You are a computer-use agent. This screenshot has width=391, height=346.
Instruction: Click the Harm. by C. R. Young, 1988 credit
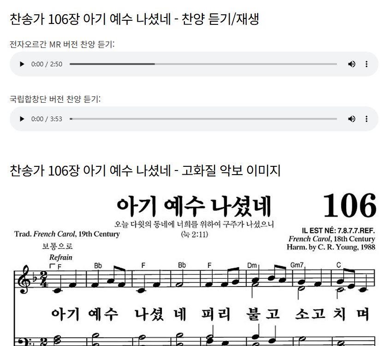[331, 247]
